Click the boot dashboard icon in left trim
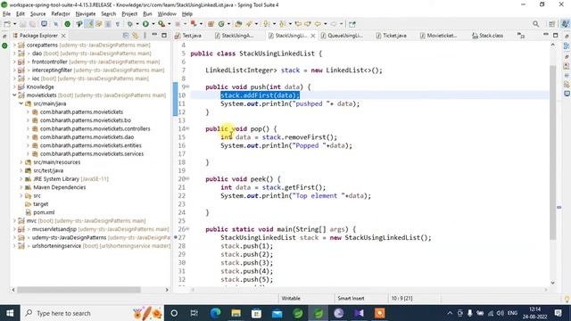The image size is (571, 321). point(4,45)
